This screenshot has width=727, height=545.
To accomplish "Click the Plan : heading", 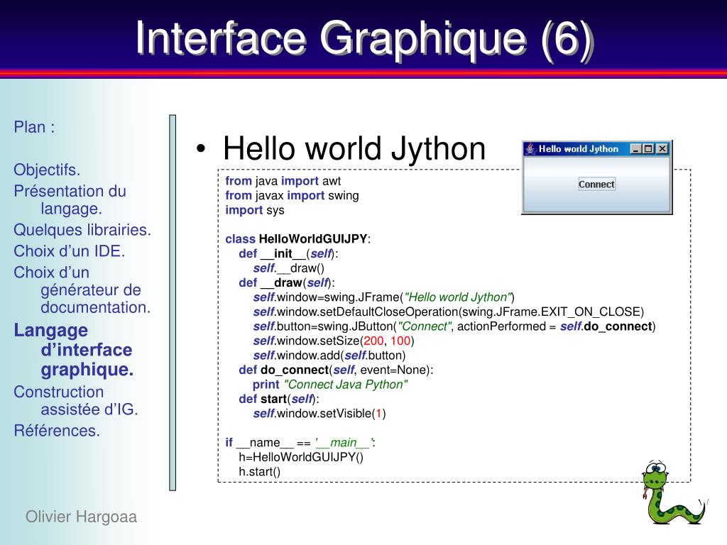I will (x=34, y=127).
